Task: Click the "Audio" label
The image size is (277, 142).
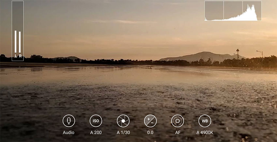Action: (x=68, y=133)
